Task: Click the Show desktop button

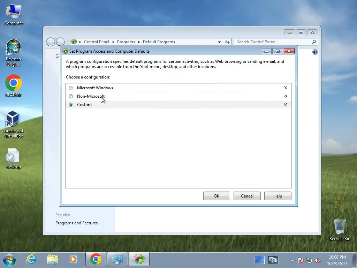Action: (354, 260)
